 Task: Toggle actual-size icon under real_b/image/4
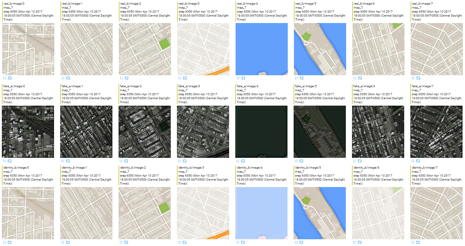(243, 78)
